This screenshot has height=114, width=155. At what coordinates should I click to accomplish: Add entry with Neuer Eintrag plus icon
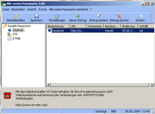click(78, 16)
